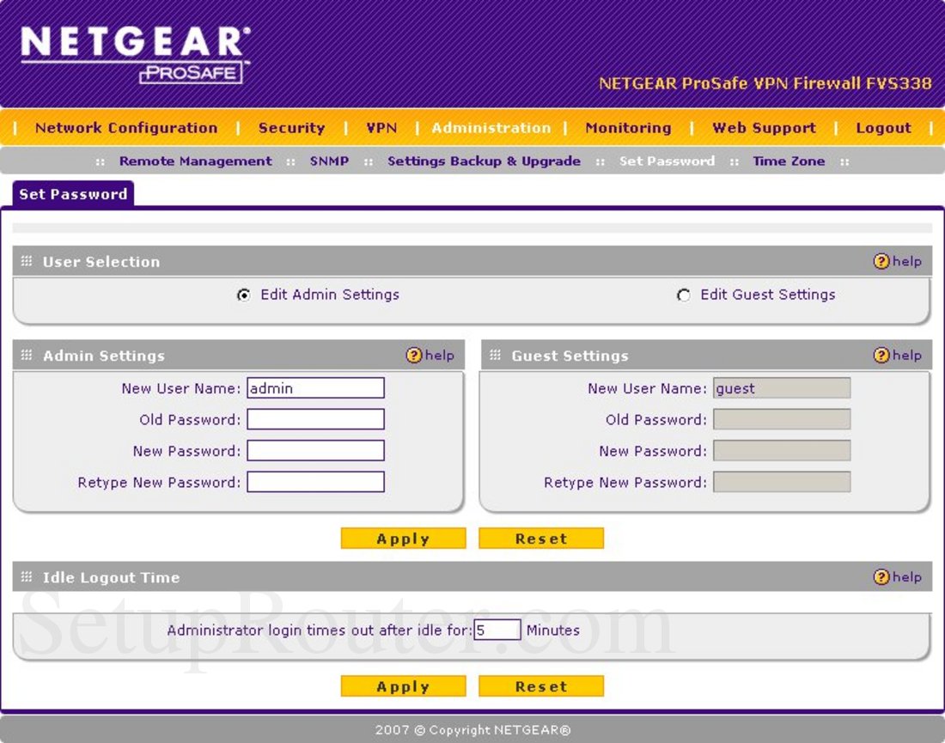Reset the Idle Logout Time setting
This screenshot has height=743, width=945.
(541, 685)
